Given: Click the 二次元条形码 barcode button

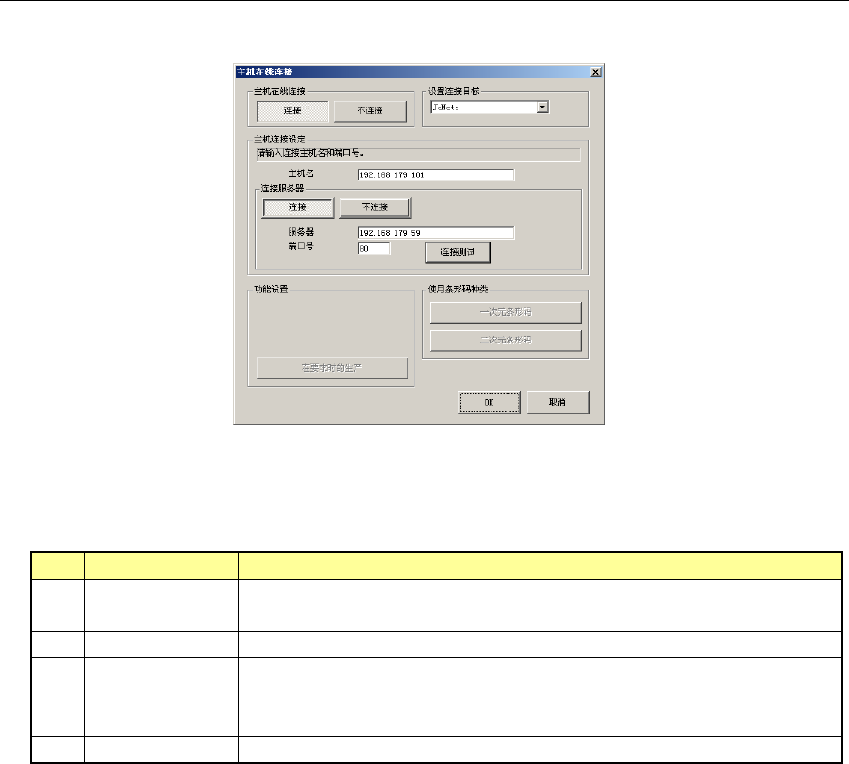Looking at the screenshot, I should click(506, 340).
